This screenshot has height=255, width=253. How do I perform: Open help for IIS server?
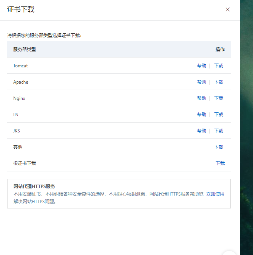tap(202, 115)
